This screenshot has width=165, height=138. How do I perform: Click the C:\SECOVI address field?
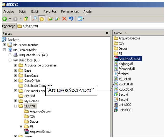(78, 26)
